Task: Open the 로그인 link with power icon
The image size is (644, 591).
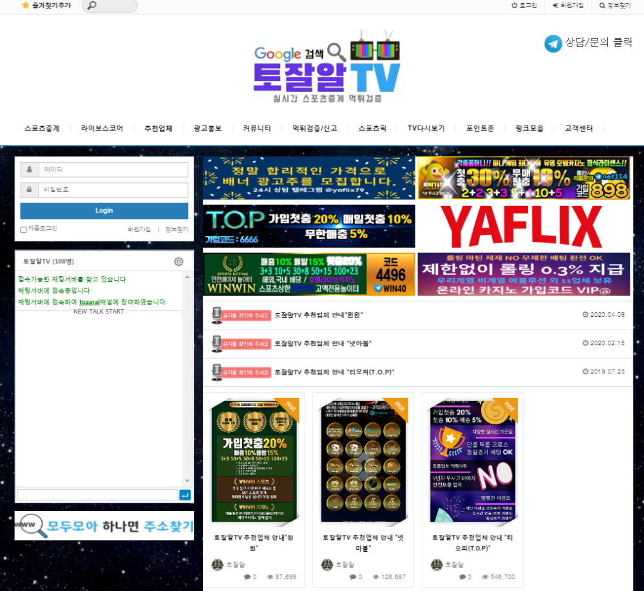Action: click(524, 5)
